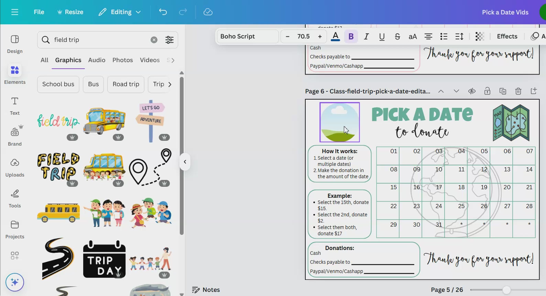Open the File menu
The height and width of the screenshot is (296, 546).
(39, 12)
